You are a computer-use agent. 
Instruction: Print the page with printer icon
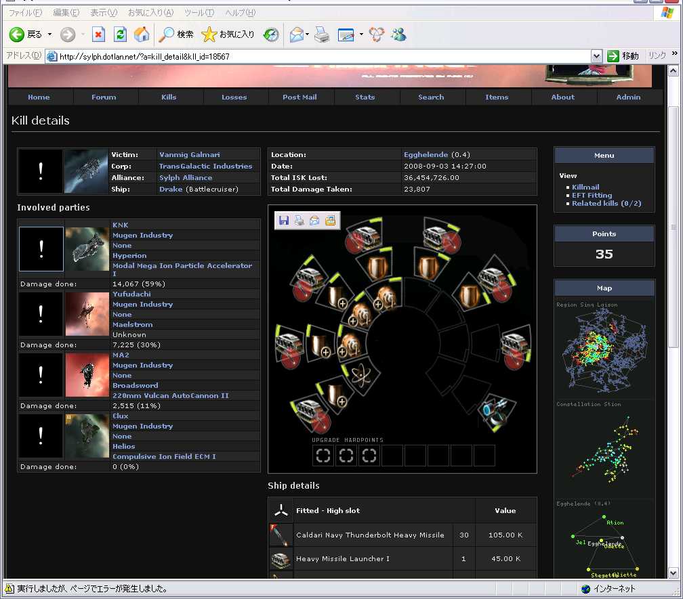323,35
